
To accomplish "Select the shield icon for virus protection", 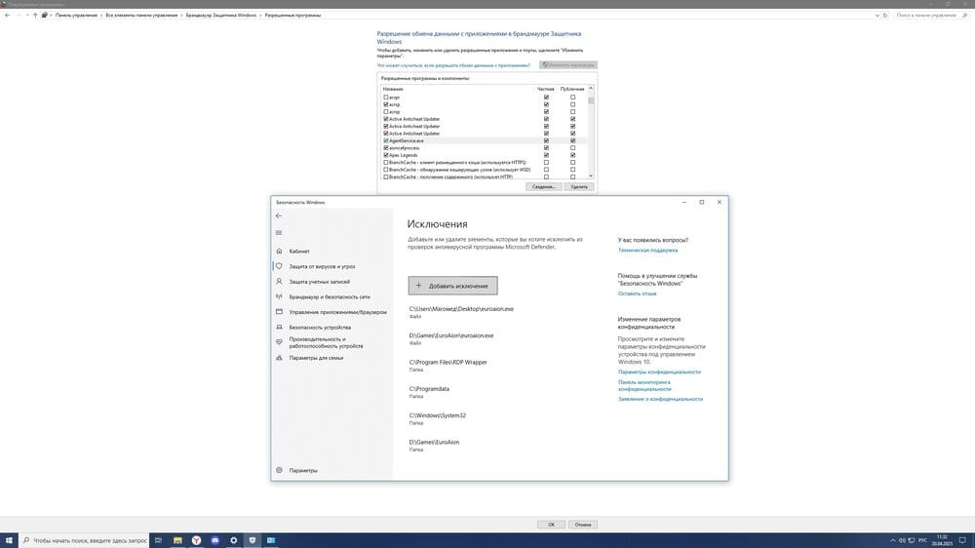I will [x=279, y=266].
